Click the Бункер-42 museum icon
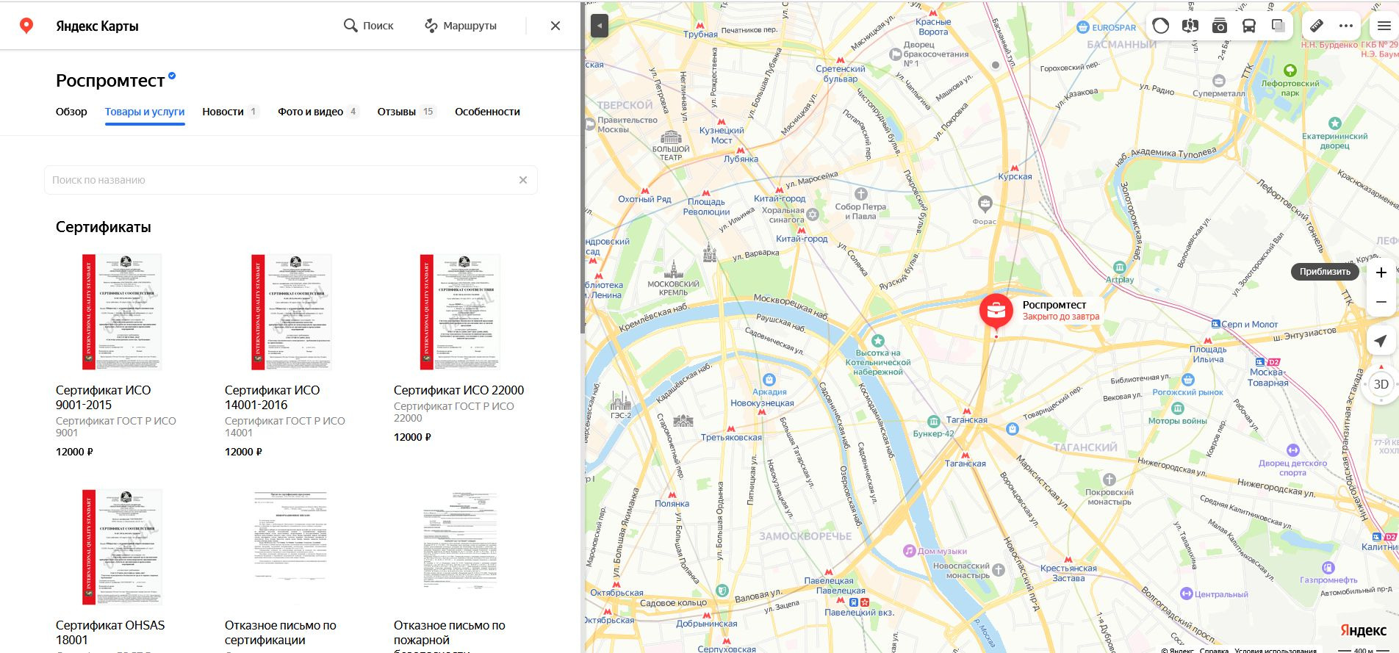This screenshot has width=1399, height=653. click(x=933, y=422)
